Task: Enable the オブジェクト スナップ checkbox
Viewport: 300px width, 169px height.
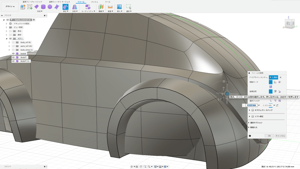Action: click(252, 111)
